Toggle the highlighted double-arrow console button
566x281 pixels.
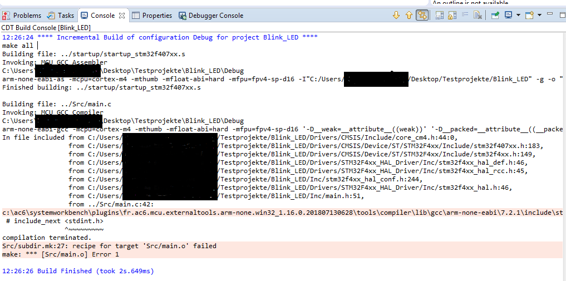(422, 15)
